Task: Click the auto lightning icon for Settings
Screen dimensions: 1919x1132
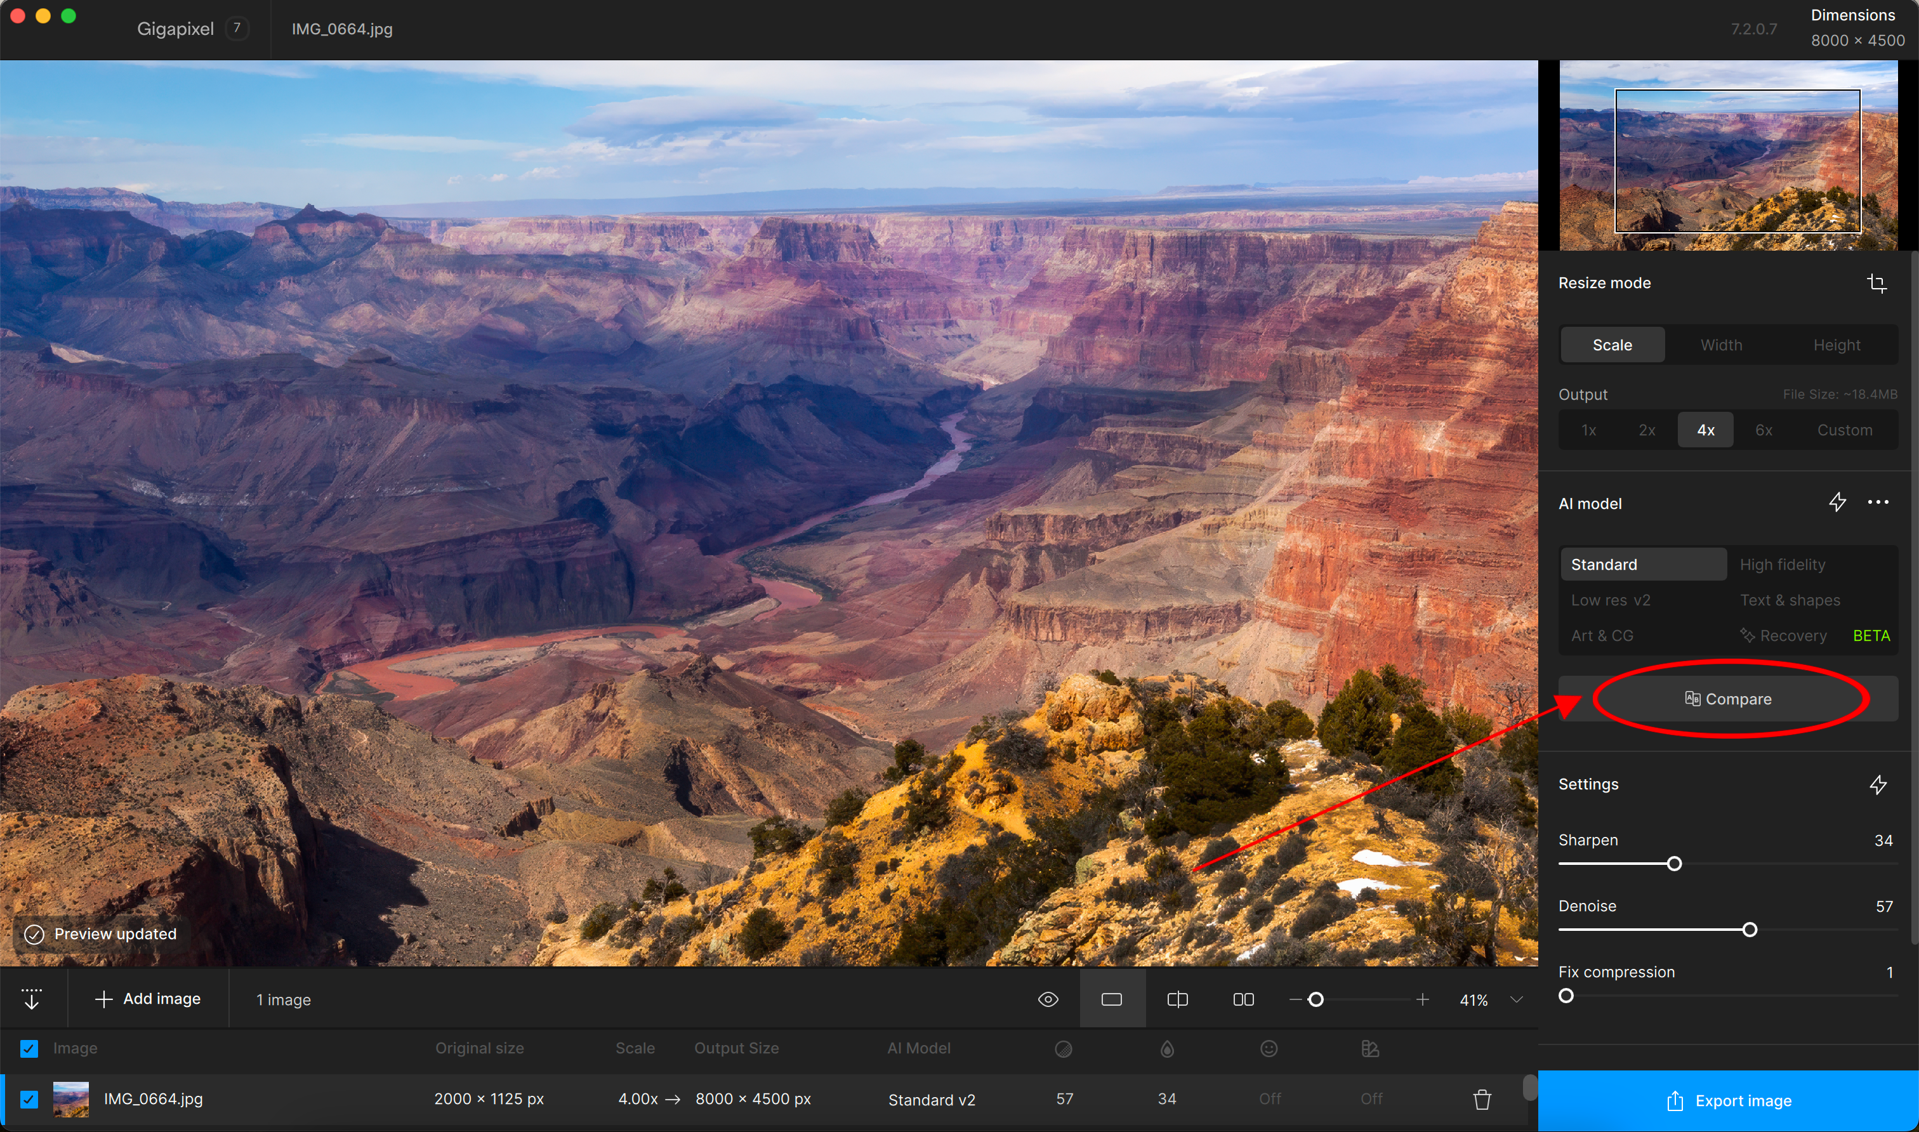Action: point(1878,784)
